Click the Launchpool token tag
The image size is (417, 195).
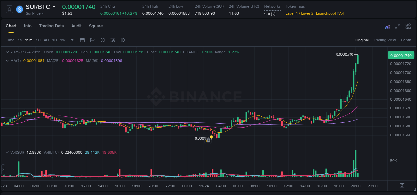[x=326, y=13]
